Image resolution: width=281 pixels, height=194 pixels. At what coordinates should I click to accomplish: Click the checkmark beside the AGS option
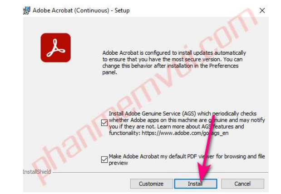[104, 123]
